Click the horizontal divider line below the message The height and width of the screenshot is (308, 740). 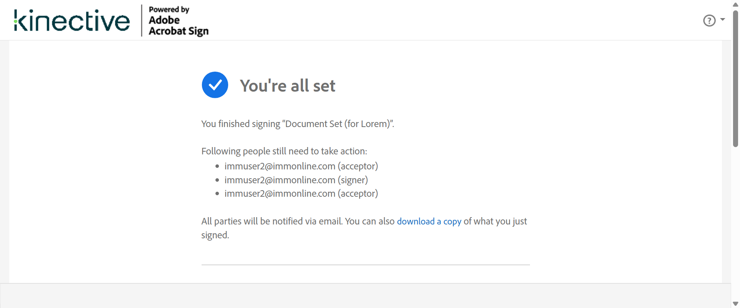365,265
